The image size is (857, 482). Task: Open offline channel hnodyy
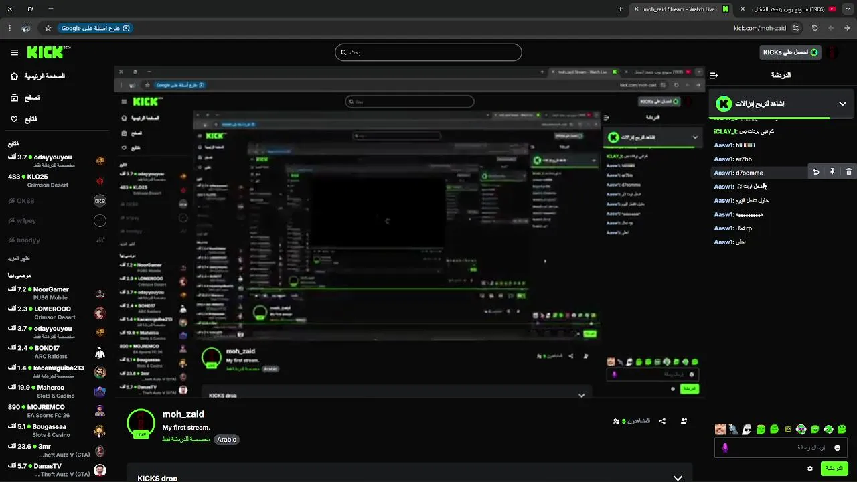(56, 240)
